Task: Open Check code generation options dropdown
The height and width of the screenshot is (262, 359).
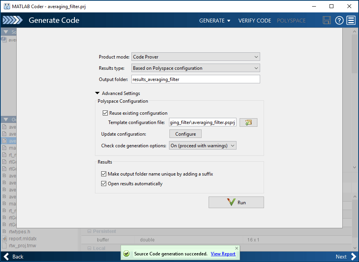Action: coord(203,145)
